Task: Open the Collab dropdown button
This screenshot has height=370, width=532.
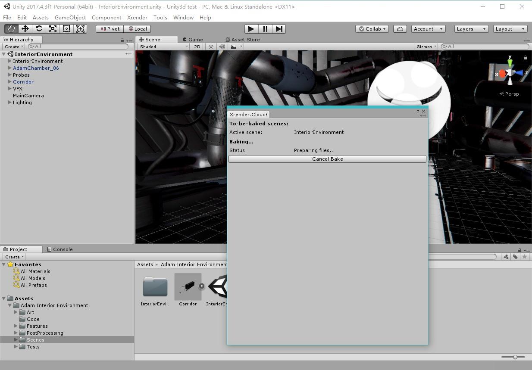Action: click(371, 28)
